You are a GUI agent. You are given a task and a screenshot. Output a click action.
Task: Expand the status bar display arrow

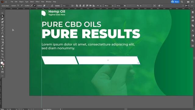point(60,109)
